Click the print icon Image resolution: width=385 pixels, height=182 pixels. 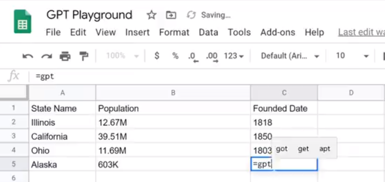[65, 56]
